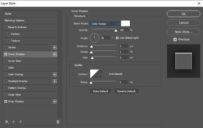Viewport: 203px width, 128px height.
Task: Select the Pattern Overlay effect label
Action: tap(17, 88)
